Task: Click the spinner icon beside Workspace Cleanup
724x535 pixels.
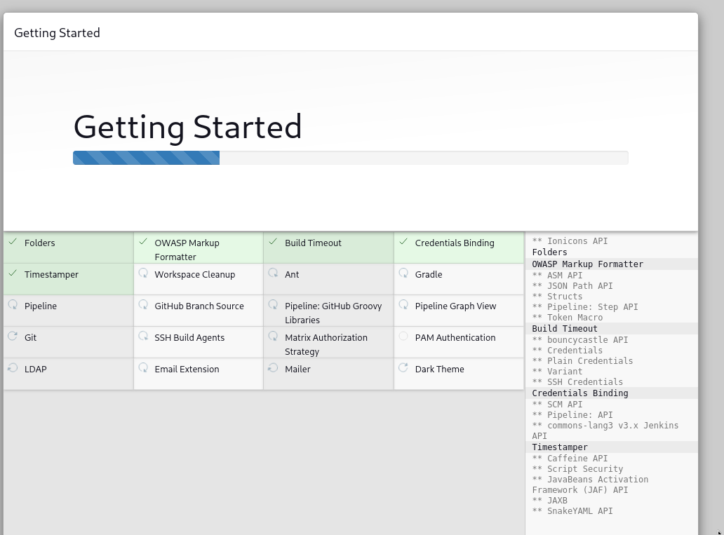Action: (143, 273)
